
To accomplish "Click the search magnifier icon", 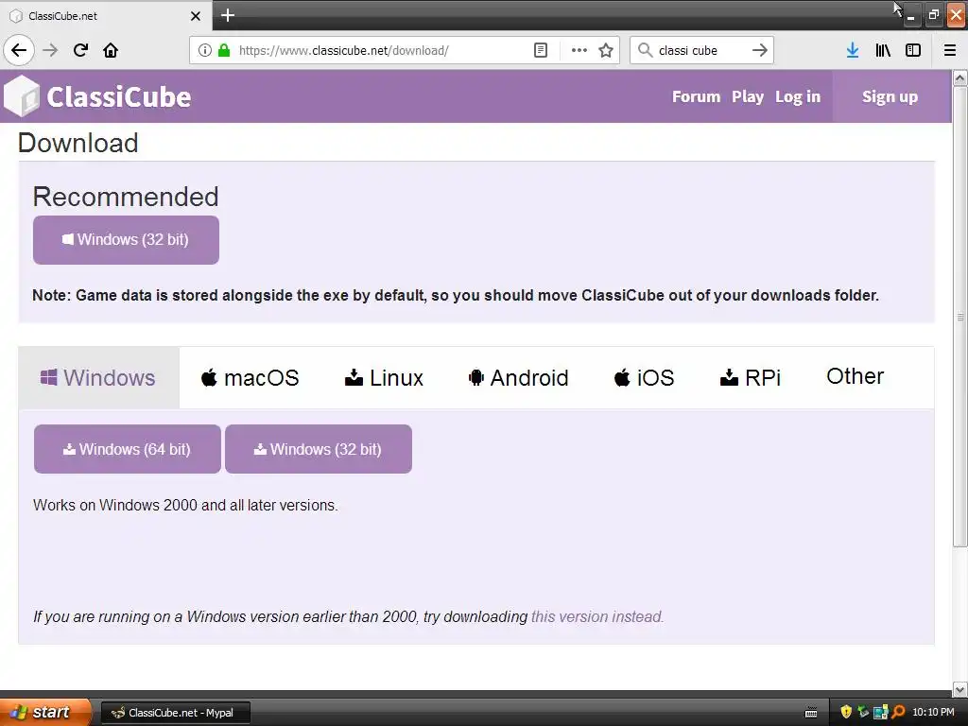I will coord(645,50).
